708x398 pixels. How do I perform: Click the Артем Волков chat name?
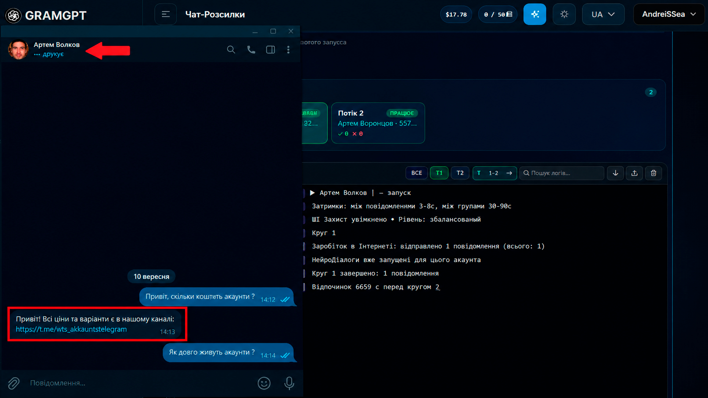point(57,45)
